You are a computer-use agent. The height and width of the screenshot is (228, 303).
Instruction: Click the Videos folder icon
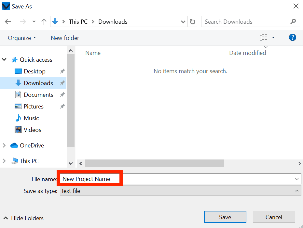click(18, 130)
